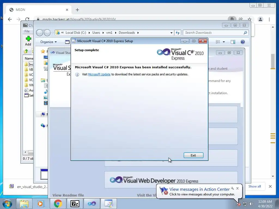Open the Chrome profile avatar

click(x=260, y=19)
